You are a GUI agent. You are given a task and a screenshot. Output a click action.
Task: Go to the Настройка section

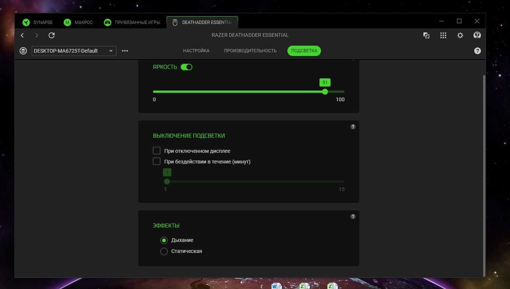[x=196, y=51]
